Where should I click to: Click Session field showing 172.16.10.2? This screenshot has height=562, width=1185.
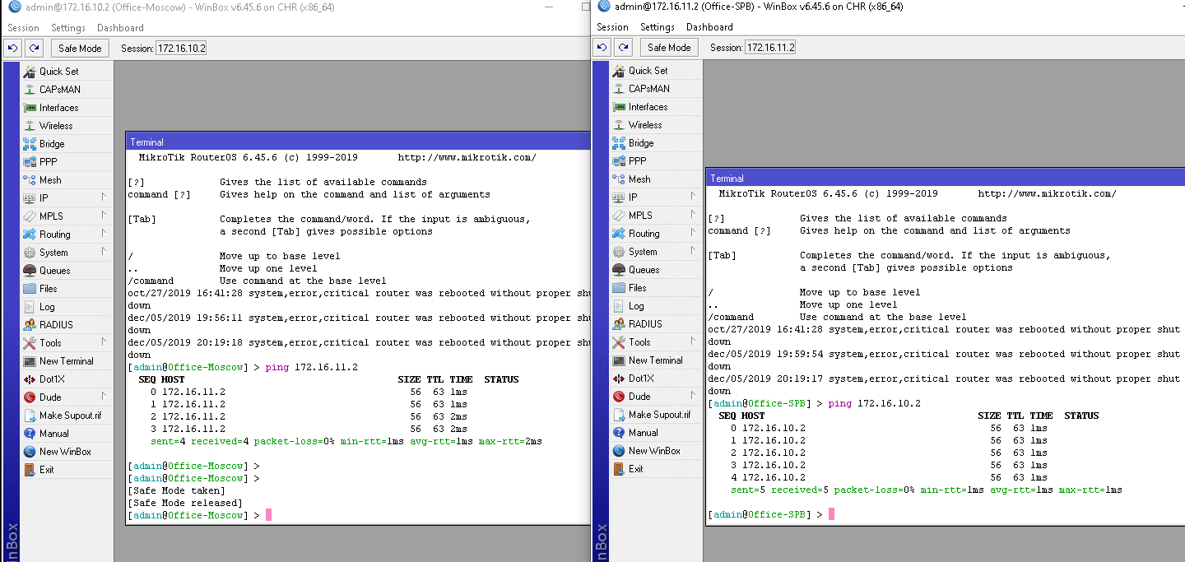181,49
